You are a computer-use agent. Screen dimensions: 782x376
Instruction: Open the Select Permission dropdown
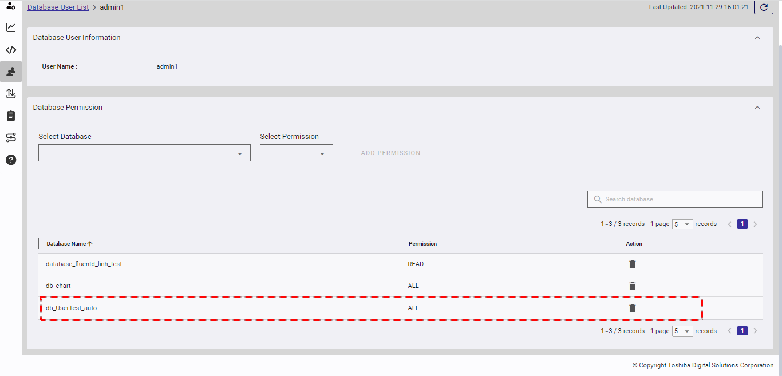297,153
